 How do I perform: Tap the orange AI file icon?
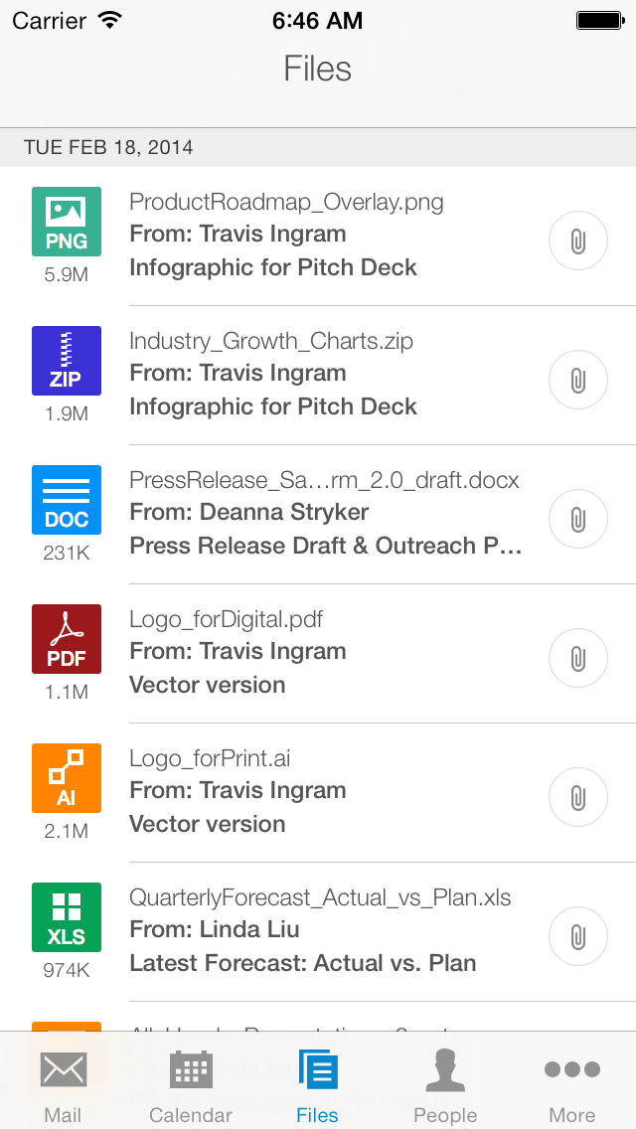click(x=67, y=777)
